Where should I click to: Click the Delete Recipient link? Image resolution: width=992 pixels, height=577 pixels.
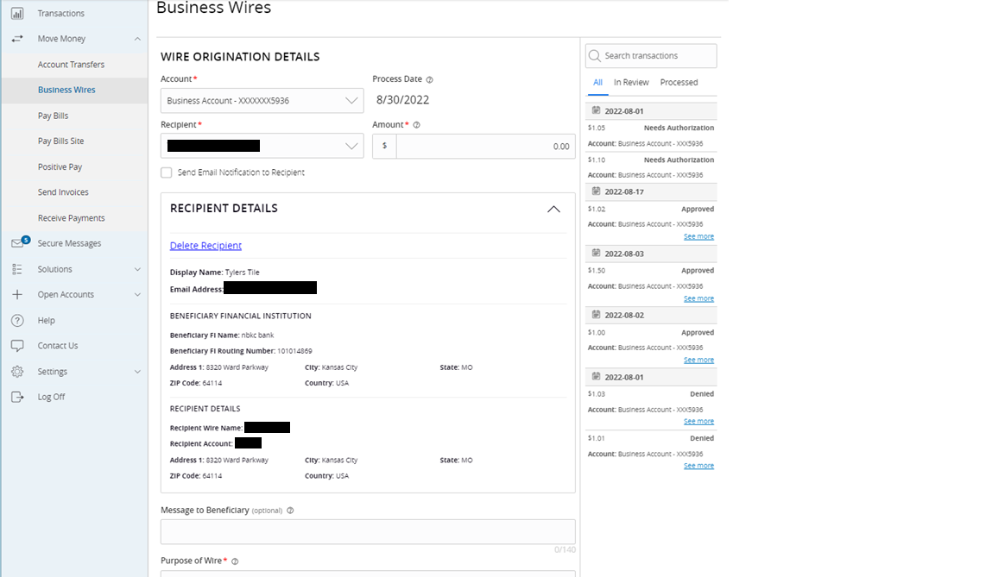click(x=205, y=245)
